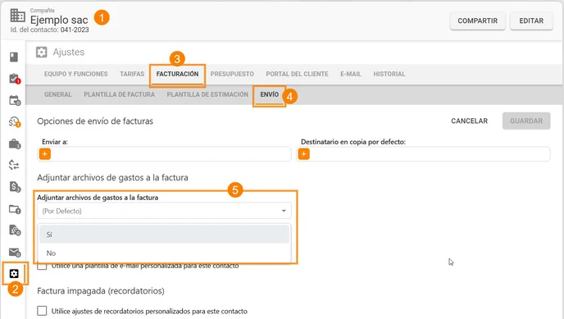Image resolution: width=564 pixels, height=319 pixels.
Task: Click the company name Ejemplo sac
Action: pyautogui.click(x=59, y=20)
